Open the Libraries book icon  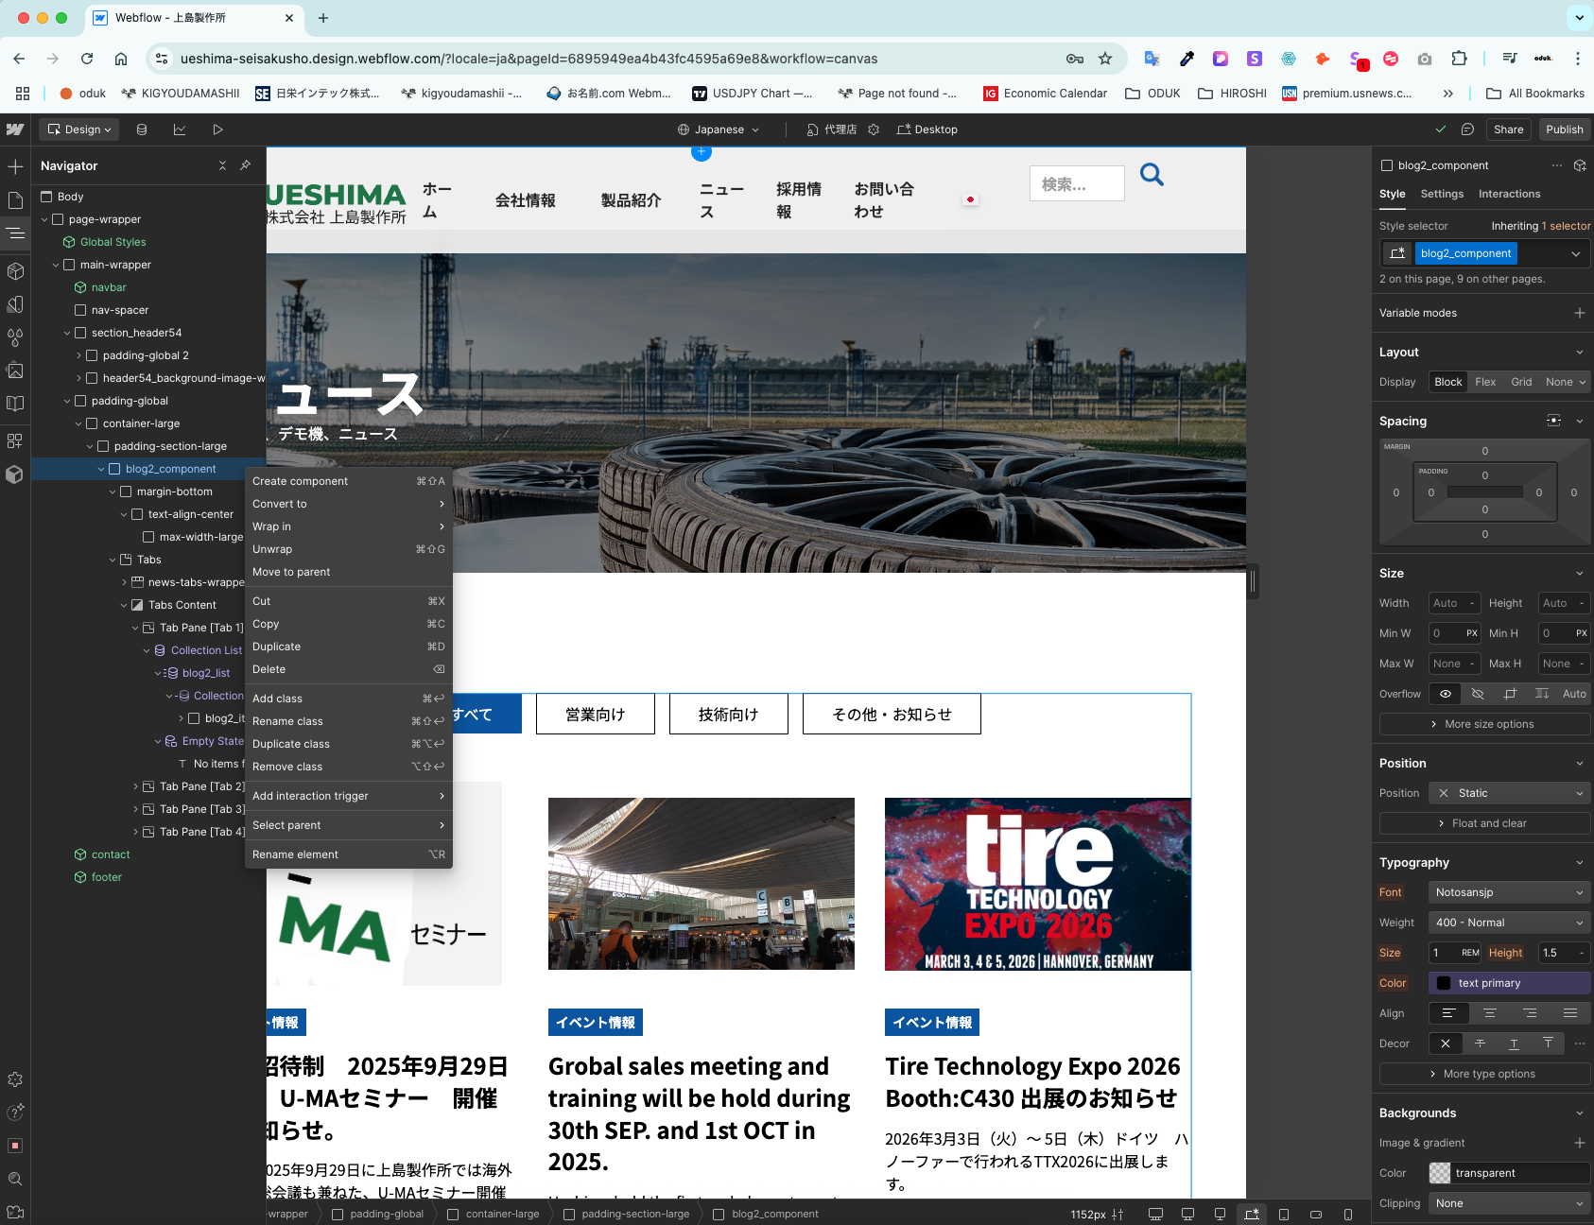(x=15, y=404)
